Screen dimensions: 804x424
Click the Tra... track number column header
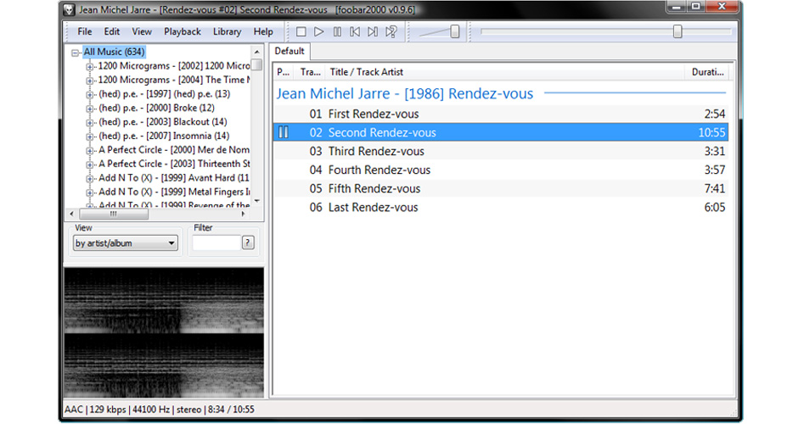[x=309, y=72]
